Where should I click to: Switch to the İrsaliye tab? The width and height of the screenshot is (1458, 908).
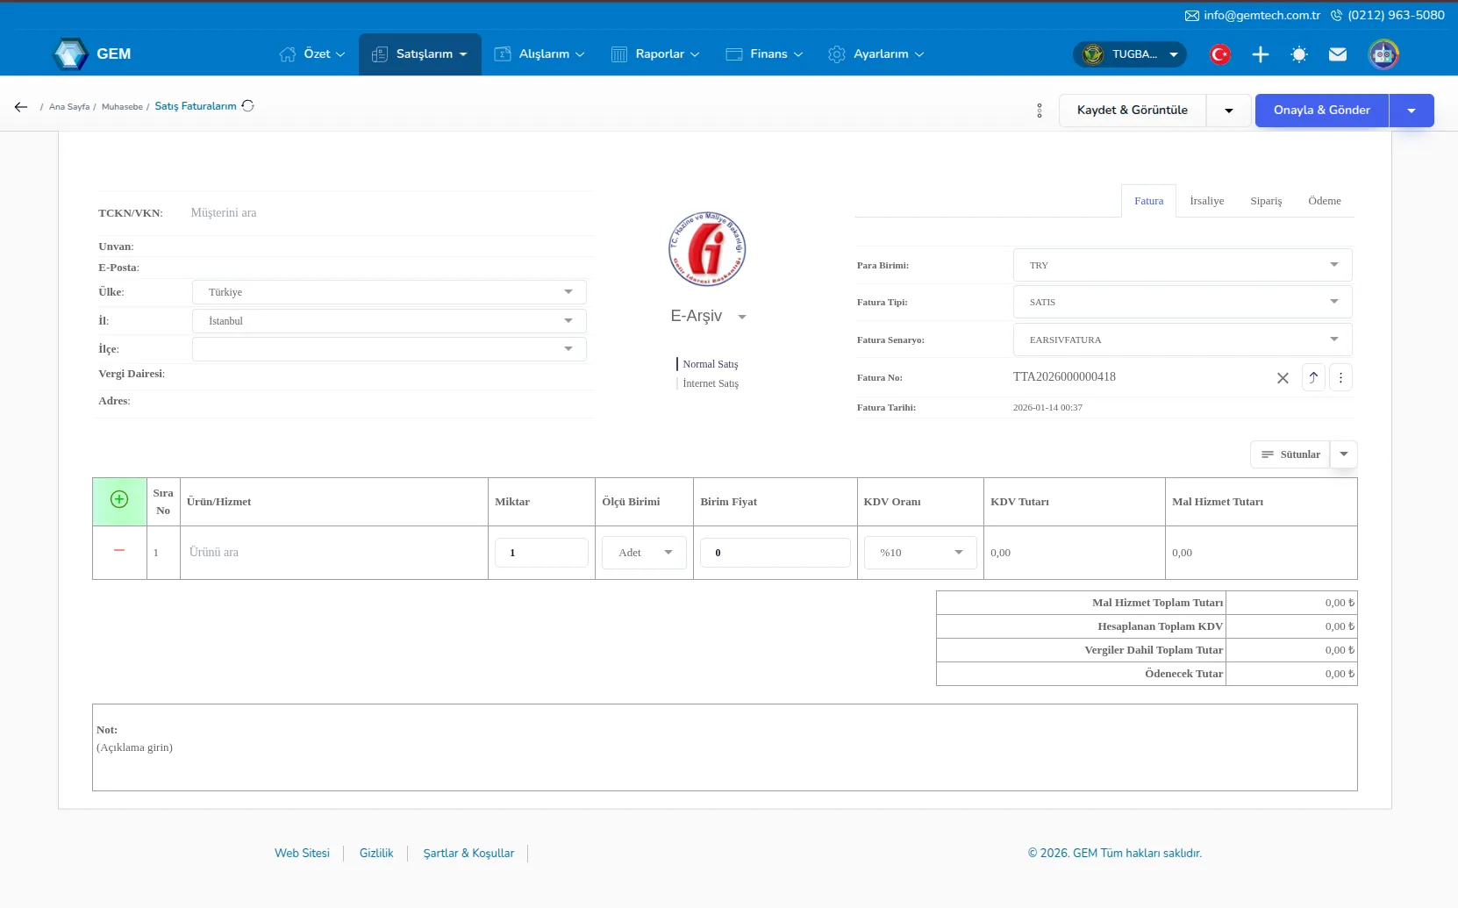[x=1206, y=201]
